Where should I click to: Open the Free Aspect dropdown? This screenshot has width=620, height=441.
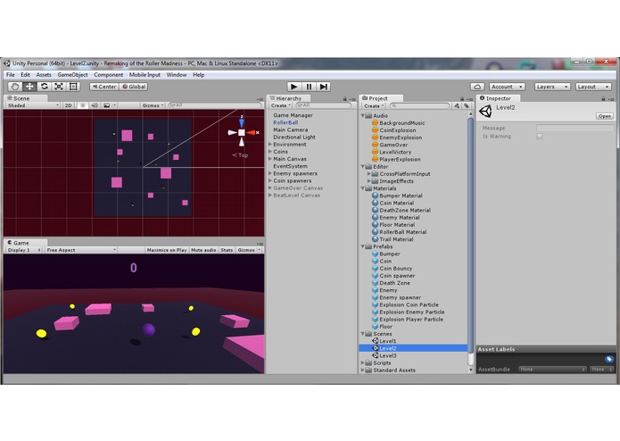tap(80, 250)
